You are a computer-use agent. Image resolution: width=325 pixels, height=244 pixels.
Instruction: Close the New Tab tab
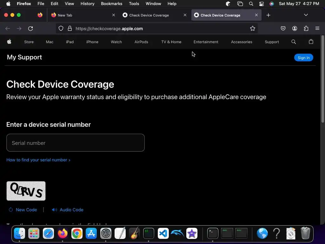114,15
